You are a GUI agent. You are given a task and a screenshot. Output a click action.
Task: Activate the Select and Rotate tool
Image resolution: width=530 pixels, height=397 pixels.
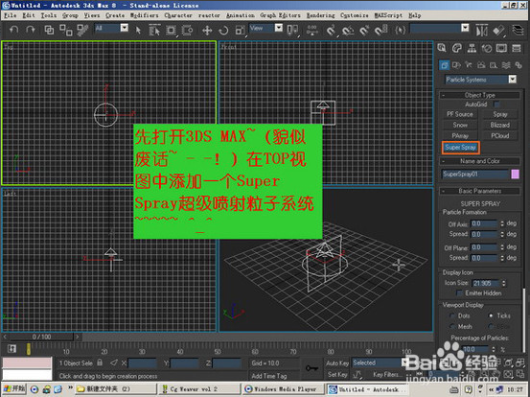(x=223, y=31)
